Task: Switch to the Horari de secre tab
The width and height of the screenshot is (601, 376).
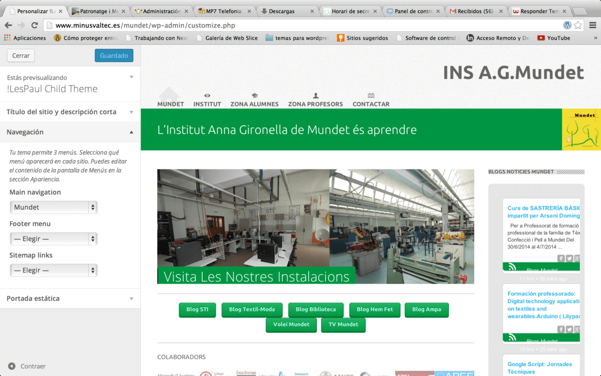Action: [350, 11]
